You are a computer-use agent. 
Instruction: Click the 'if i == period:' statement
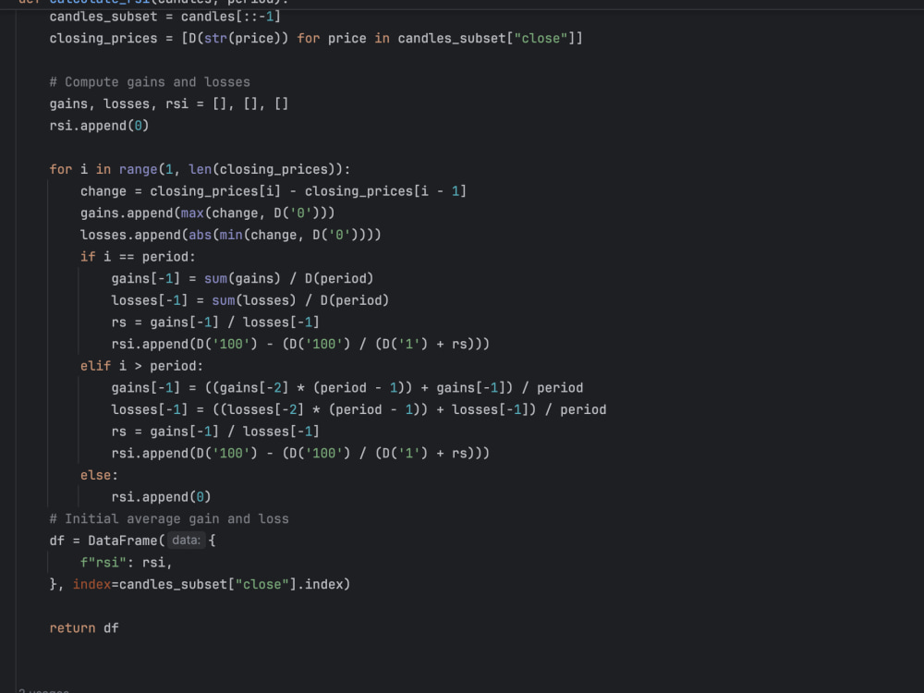coord(138,257)
